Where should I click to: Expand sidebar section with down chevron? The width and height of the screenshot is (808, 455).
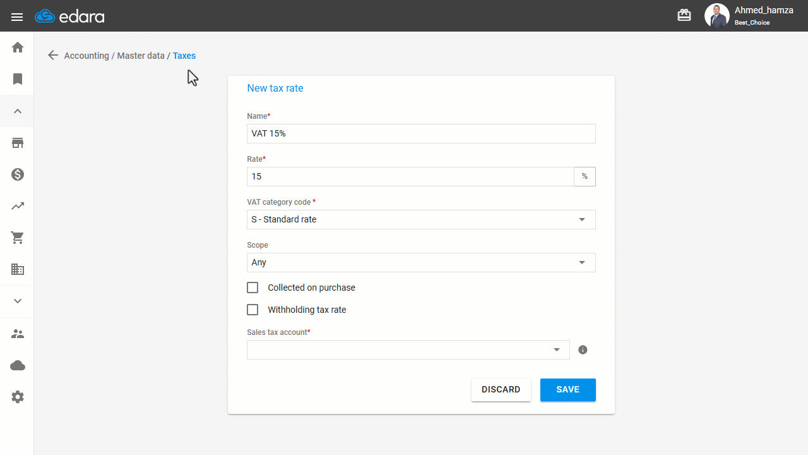(18, 301)
